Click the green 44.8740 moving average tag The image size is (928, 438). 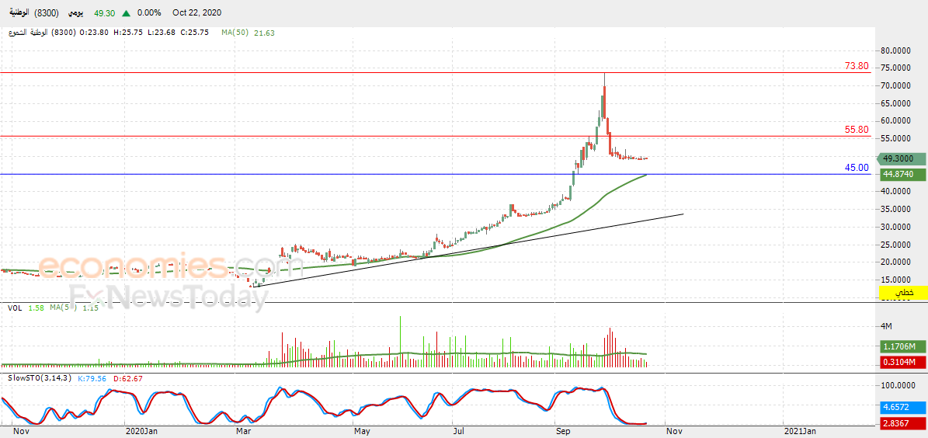902,175
